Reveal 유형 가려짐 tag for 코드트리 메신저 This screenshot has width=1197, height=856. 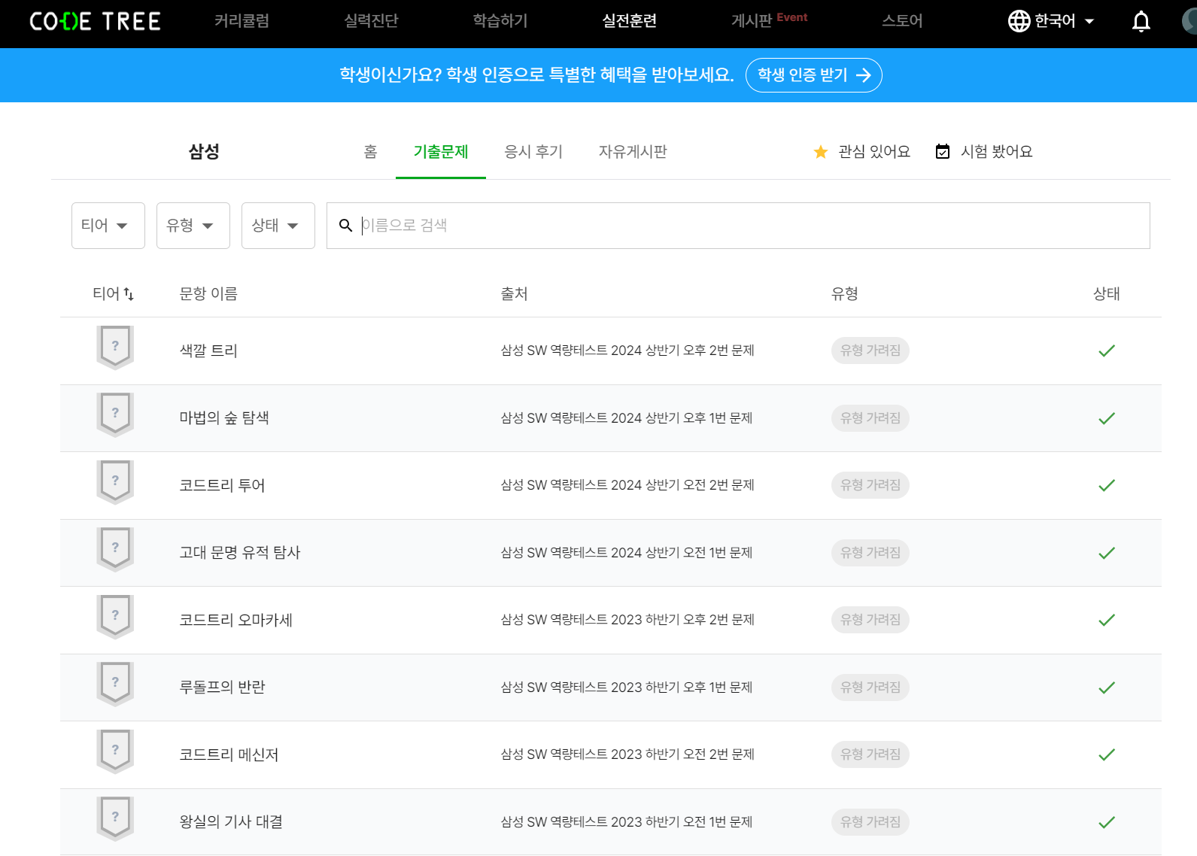(870, 754)
